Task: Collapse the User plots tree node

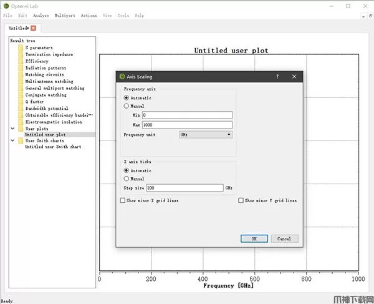Action: tap(13, 129)
